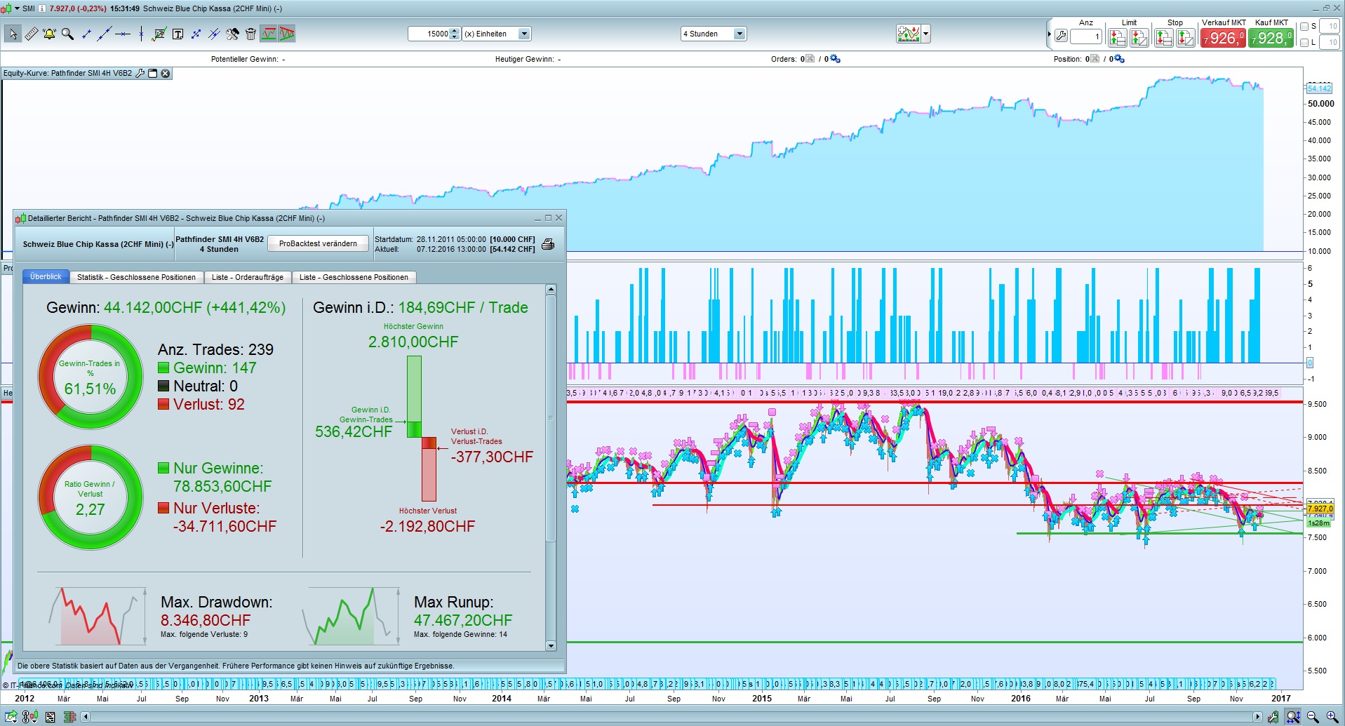Open Statistik - Geschlossene Positionen tab

[136, 277]
